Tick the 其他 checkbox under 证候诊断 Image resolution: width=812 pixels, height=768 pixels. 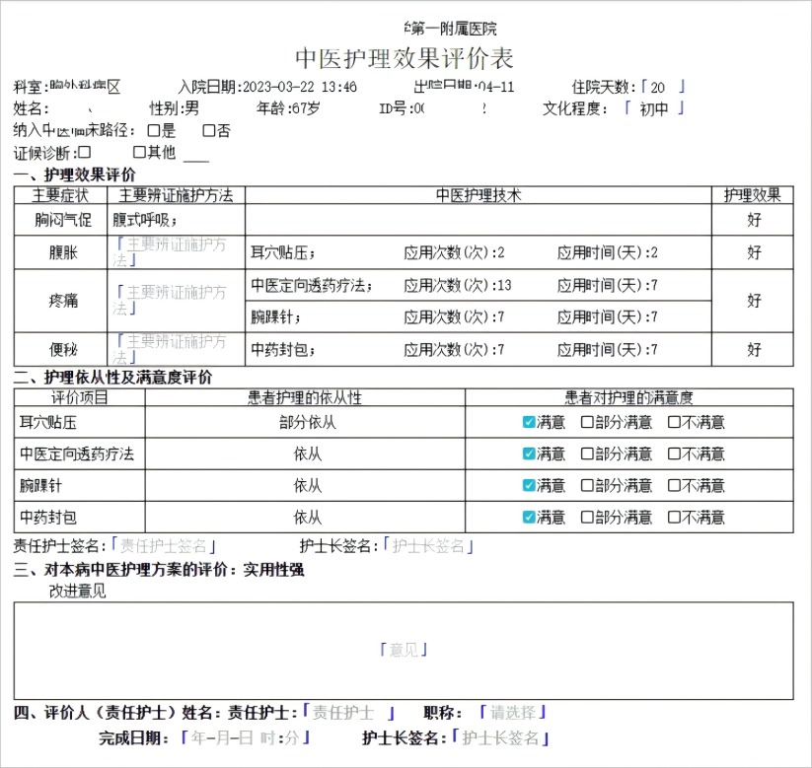click(139, 152)
